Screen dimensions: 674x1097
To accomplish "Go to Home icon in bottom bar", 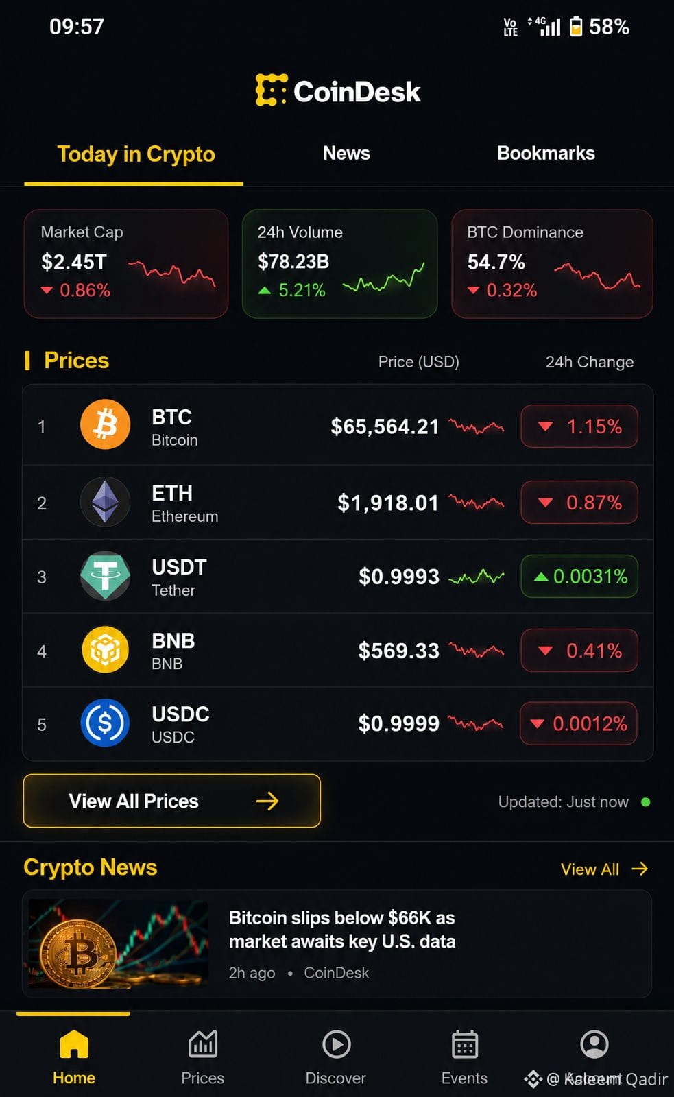I will [x=74, y=1044].
